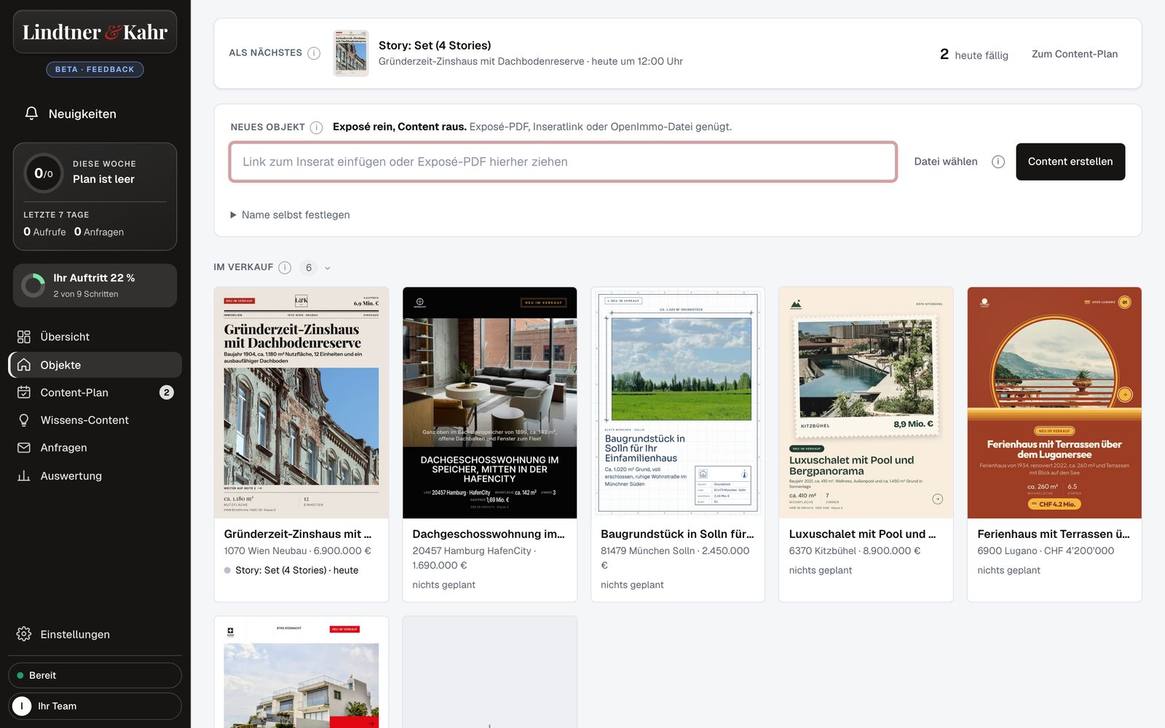
Task: Click 'Story: Set (4 Stories) · heute' status
Action: 291,570
